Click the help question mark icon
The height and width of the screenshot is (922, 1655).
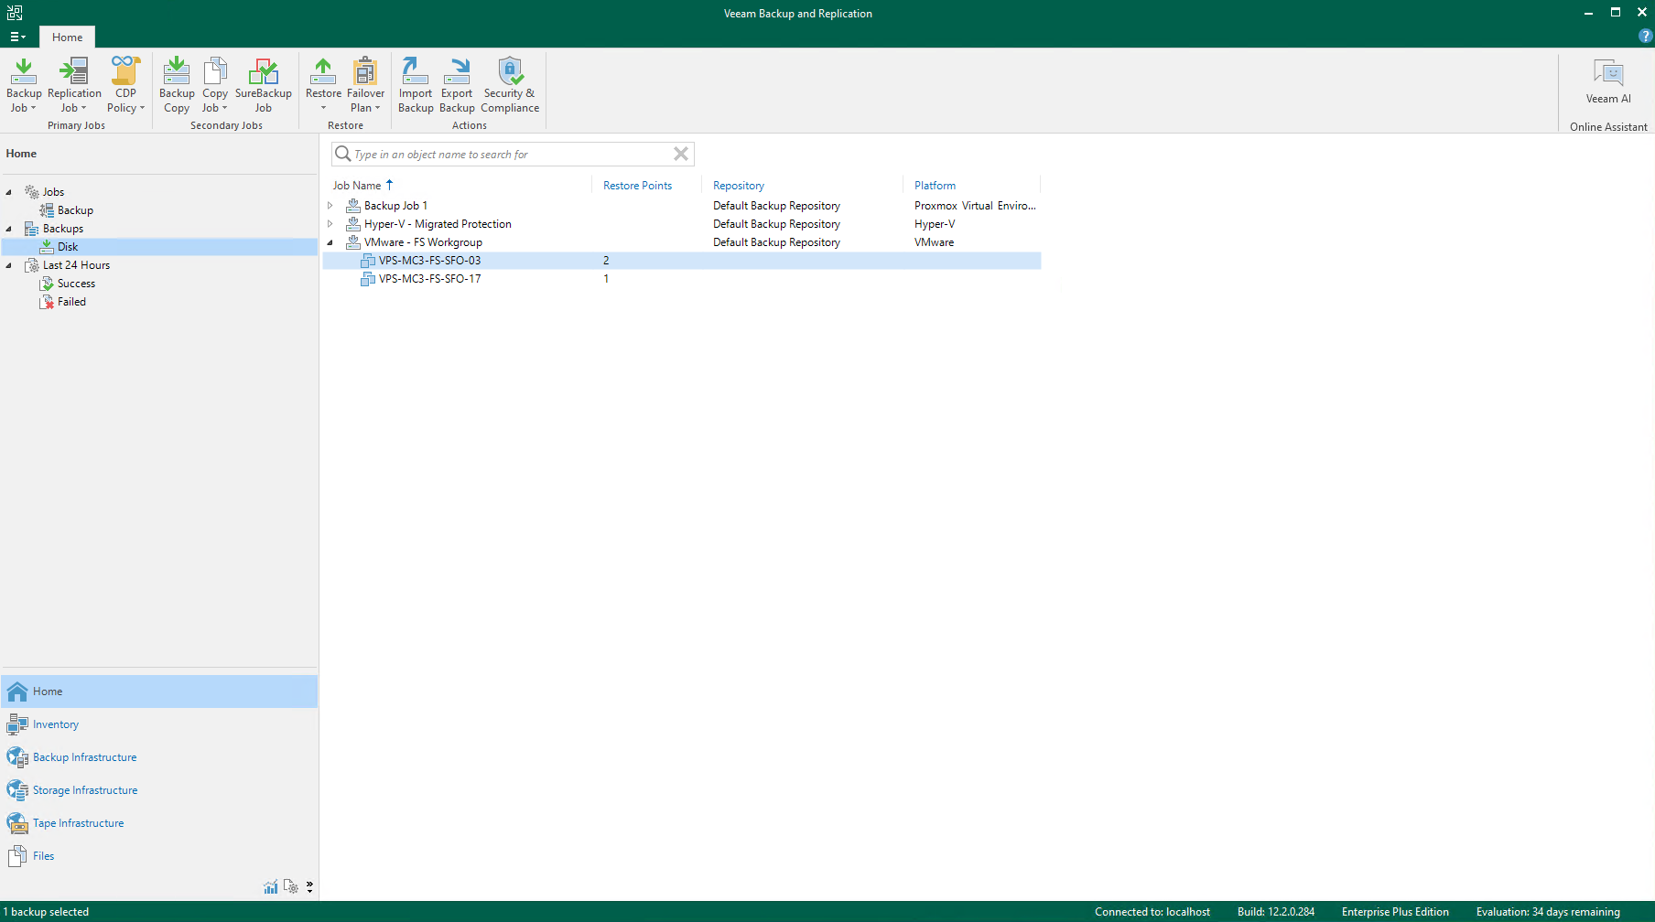pos(1645,37)
